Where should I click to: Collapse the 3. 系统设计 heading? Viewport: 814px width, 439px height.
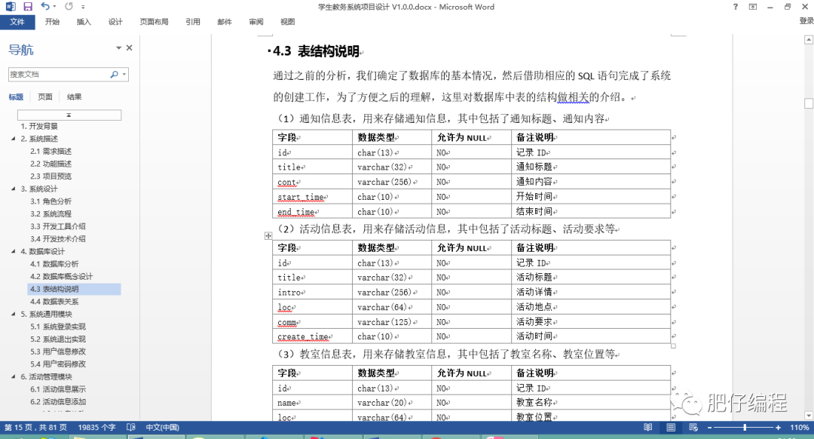pyautogui.click(x=14, y=188)
